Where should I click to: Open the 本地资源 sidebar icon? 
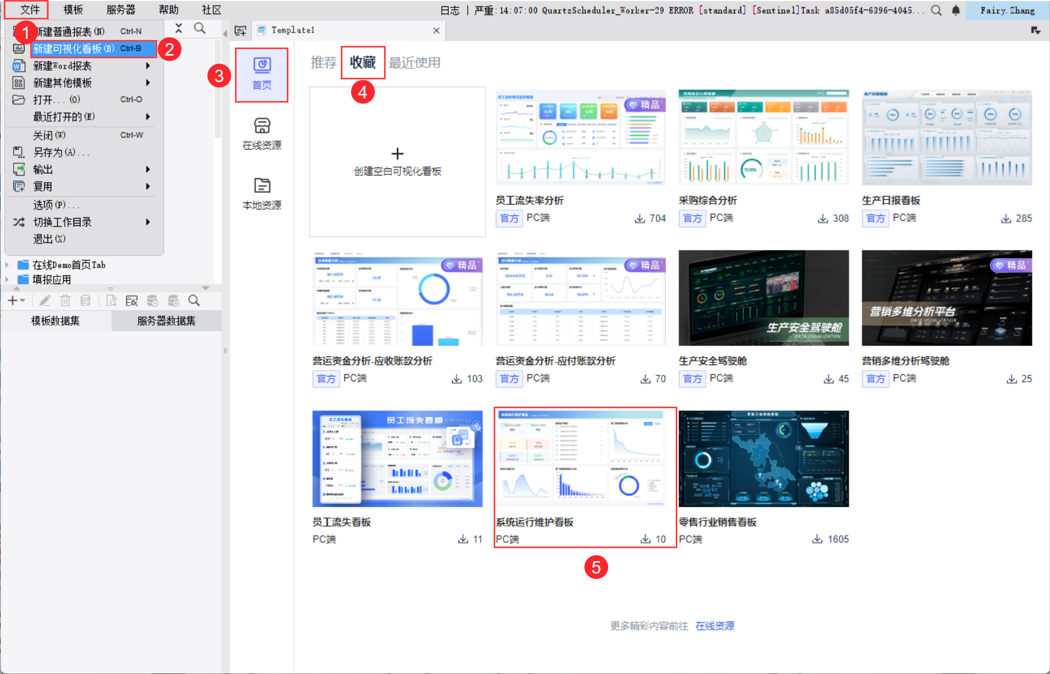261,193
